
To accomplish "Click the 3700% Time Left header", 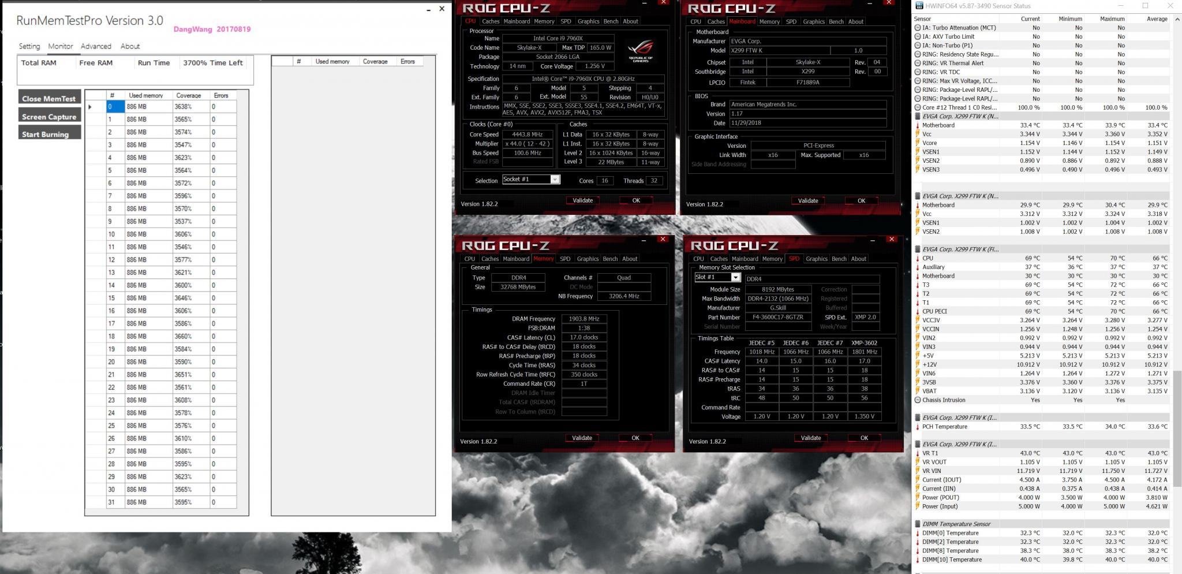I will pos(213,63).
